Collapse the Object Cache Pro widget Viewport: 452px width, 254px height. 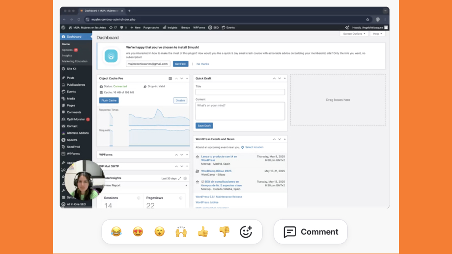[187, 78]
